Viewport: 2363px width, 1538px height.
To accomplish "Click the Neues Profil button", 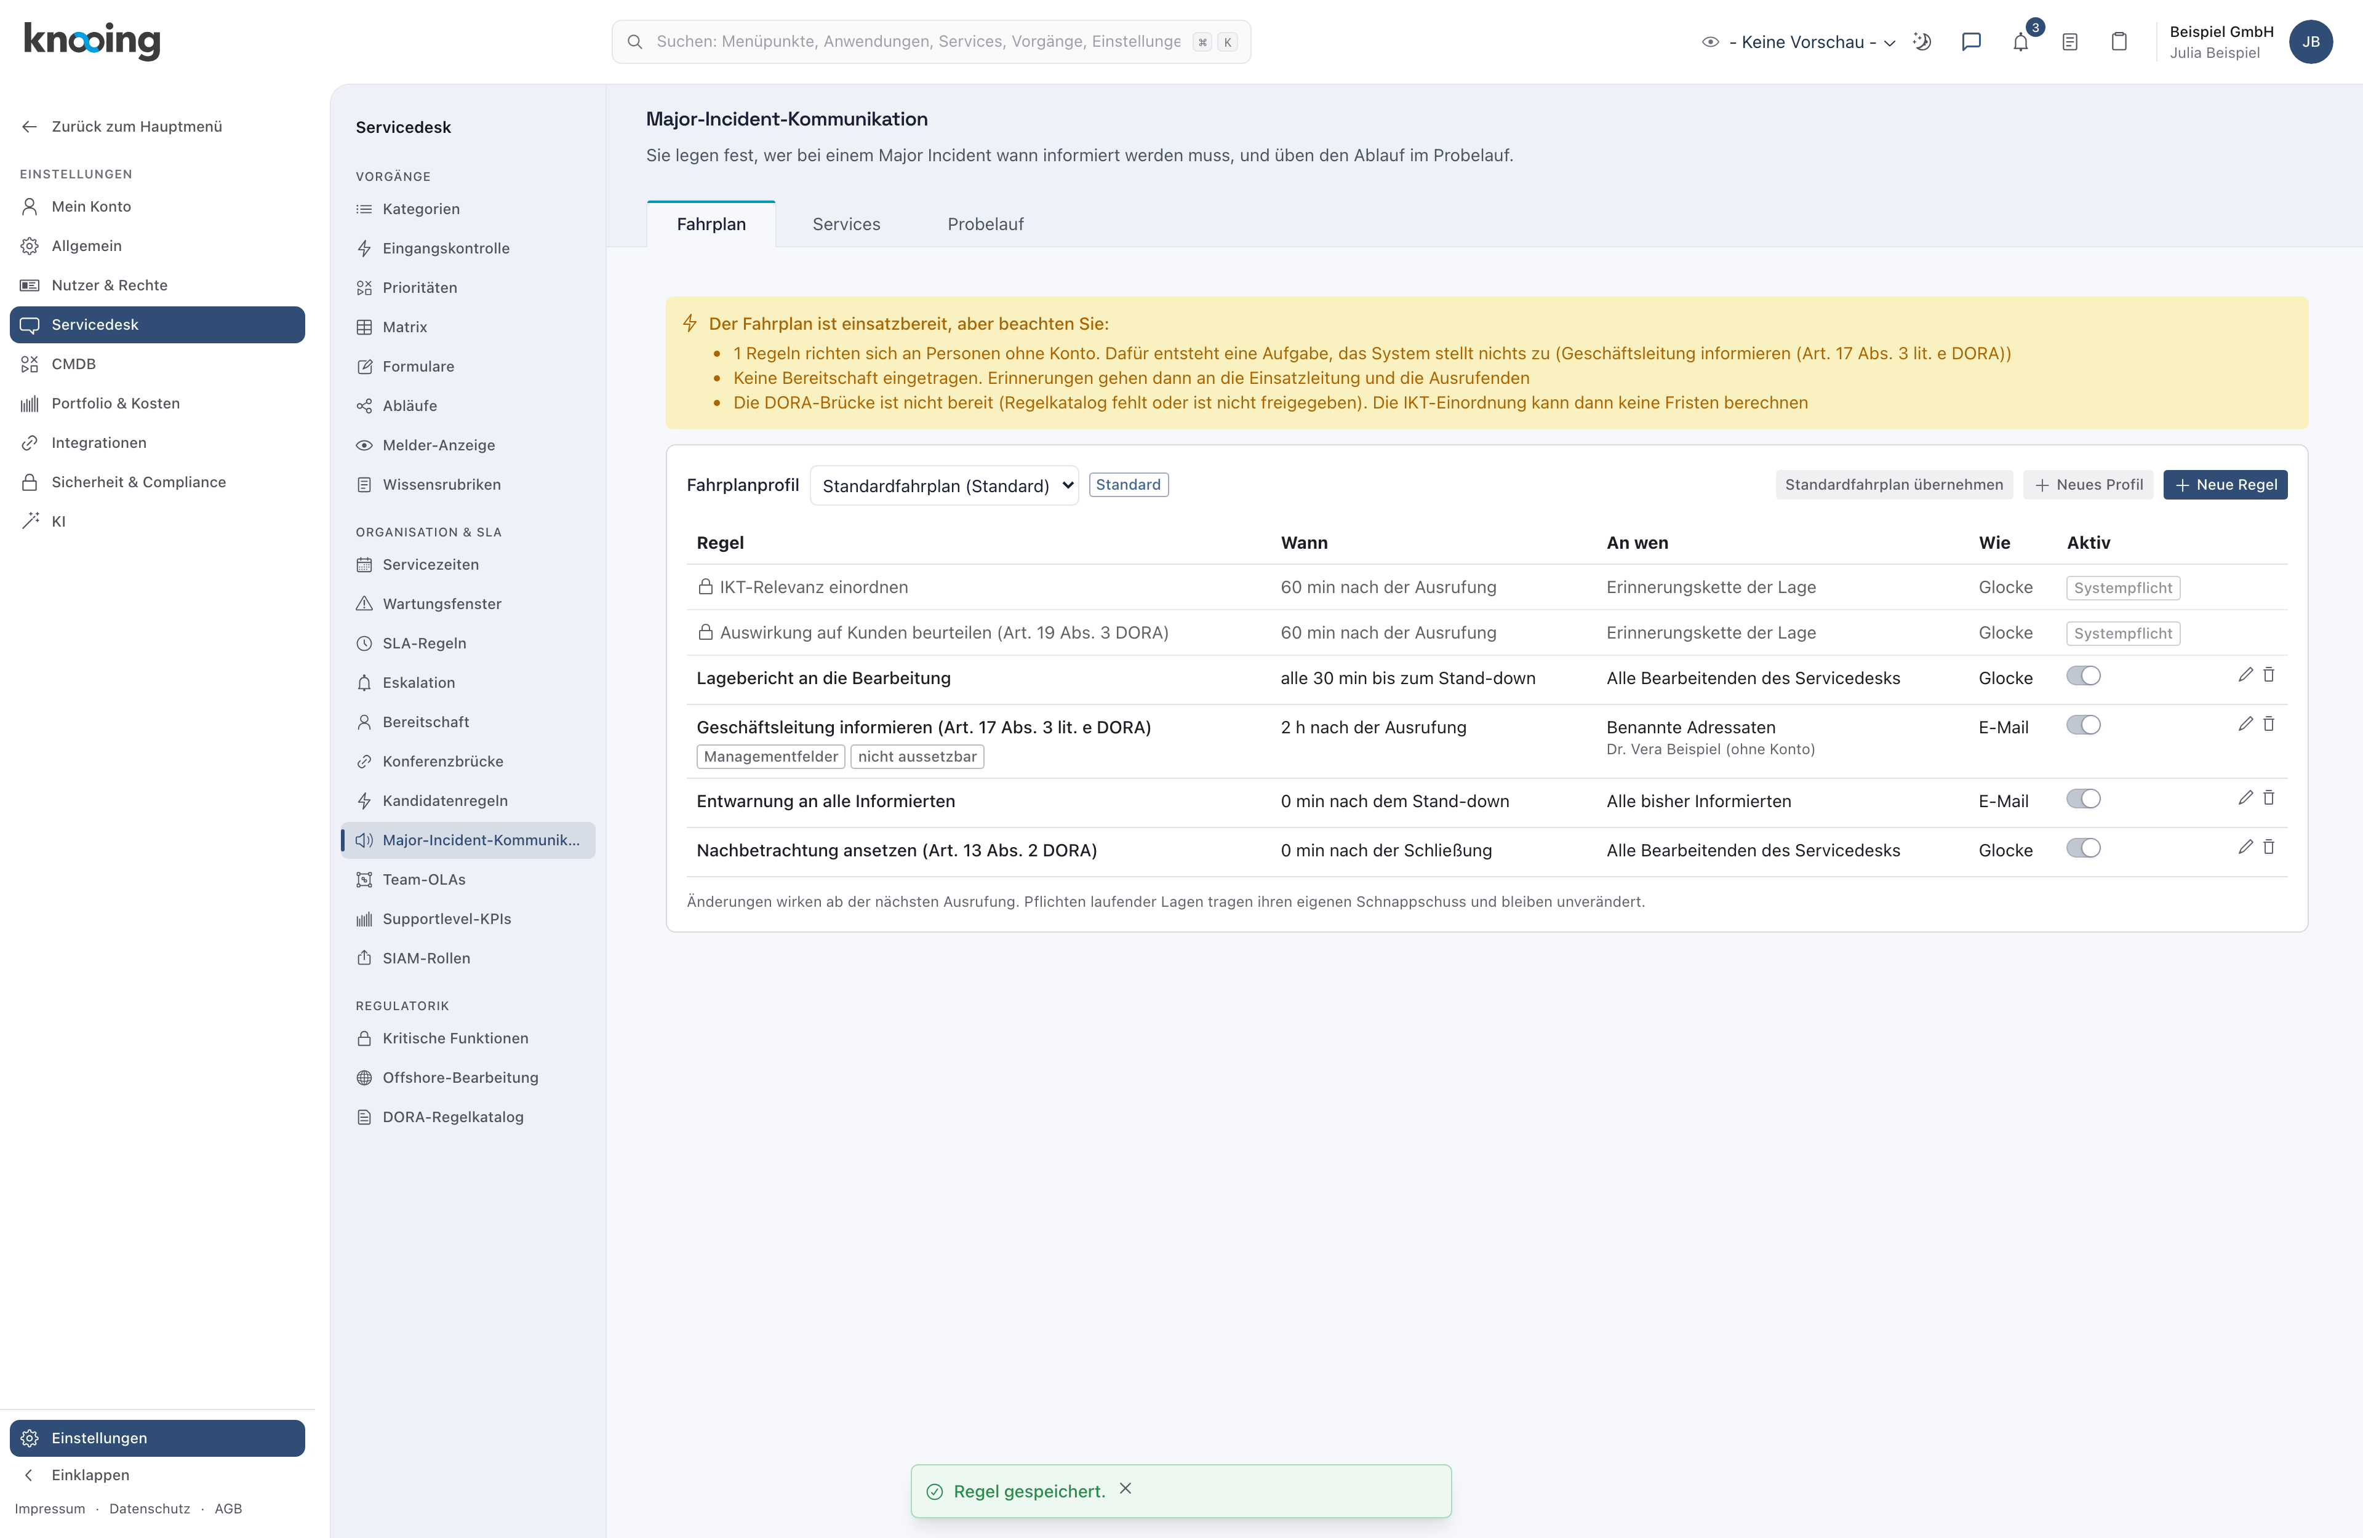I will [x=2088, y=485].
